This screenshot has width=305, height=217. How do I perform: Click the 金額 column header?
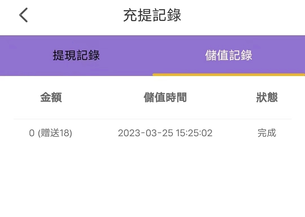pyautogui.click(x=51, y=97)
